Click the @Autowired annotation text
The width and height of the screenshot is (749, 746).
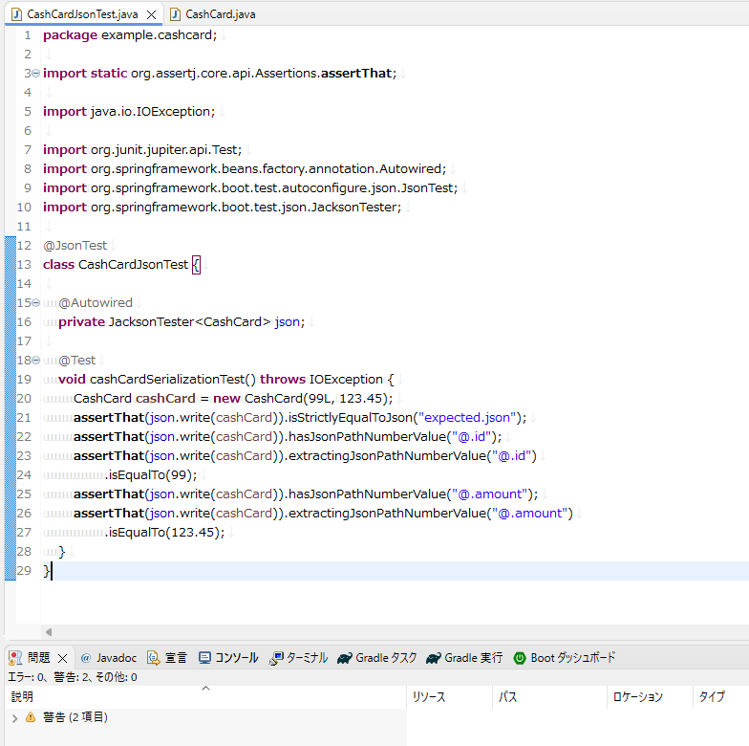(96, 303)
